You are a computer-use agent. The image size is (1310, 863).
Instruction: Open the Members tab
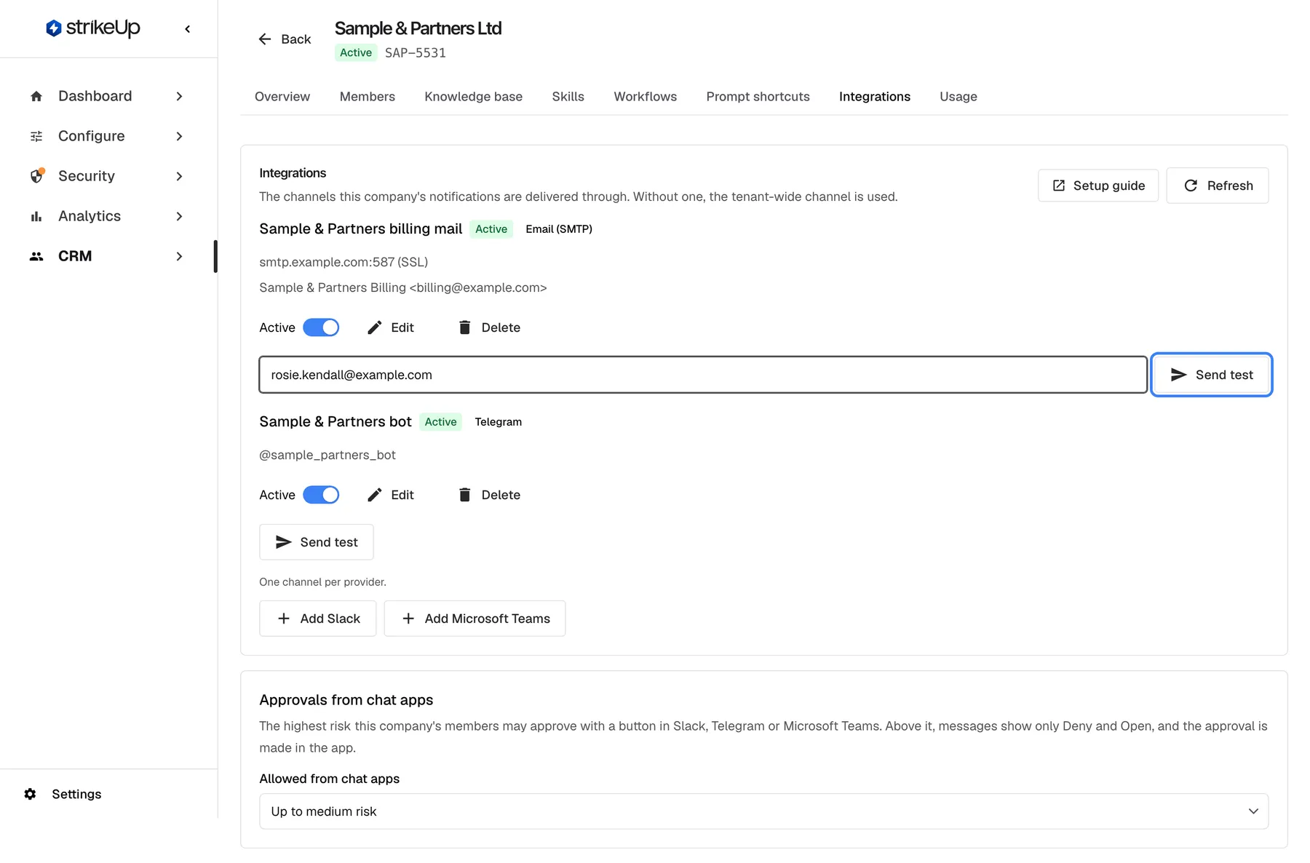coord(368,97)
